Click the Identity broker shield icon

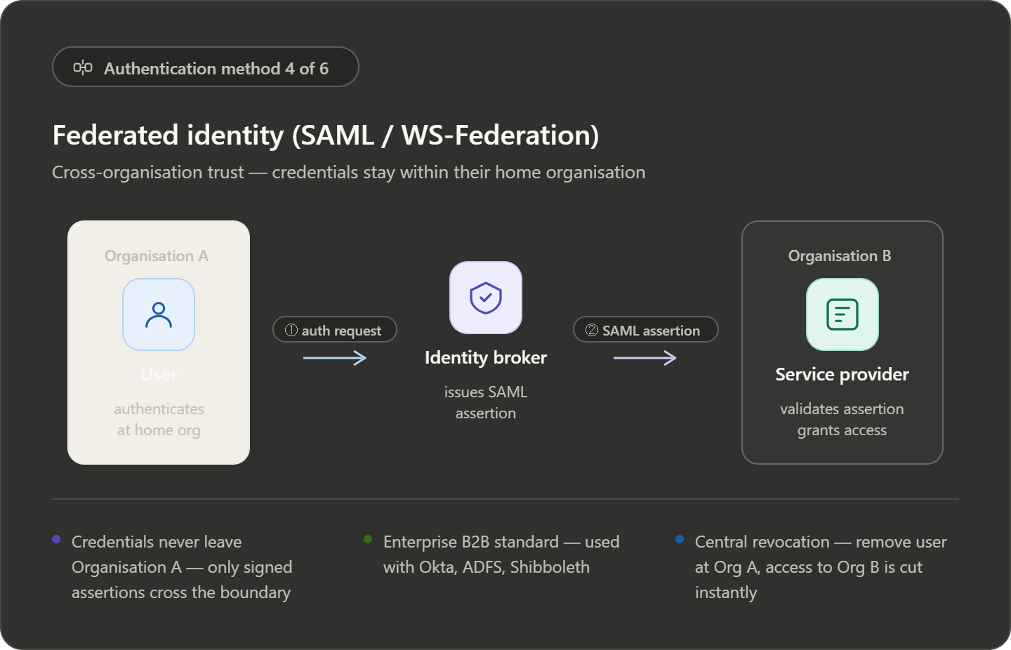coord(486,298)
